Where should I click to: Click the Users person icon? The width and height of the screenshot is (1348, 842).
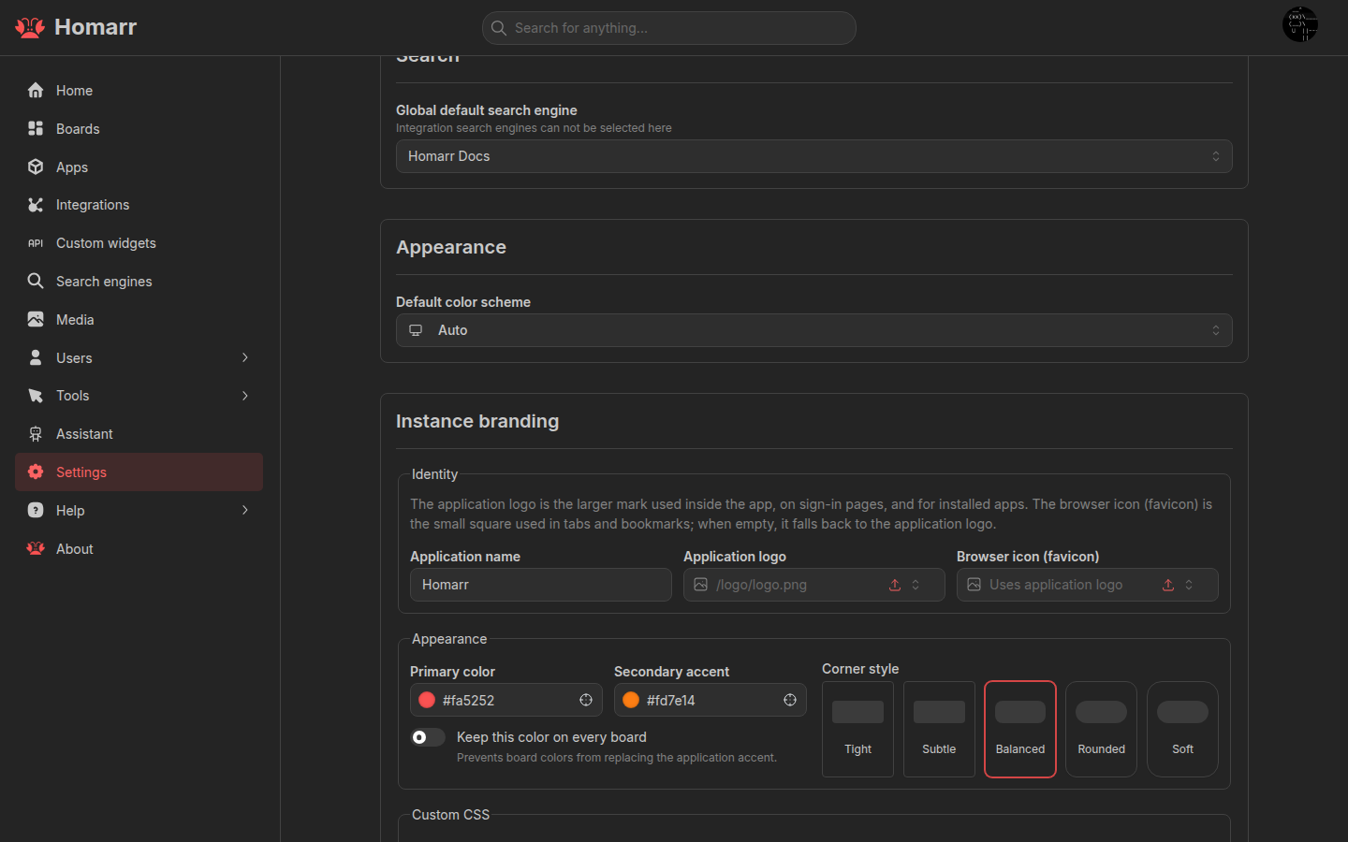pyautogui.click(x=36, y=357)
